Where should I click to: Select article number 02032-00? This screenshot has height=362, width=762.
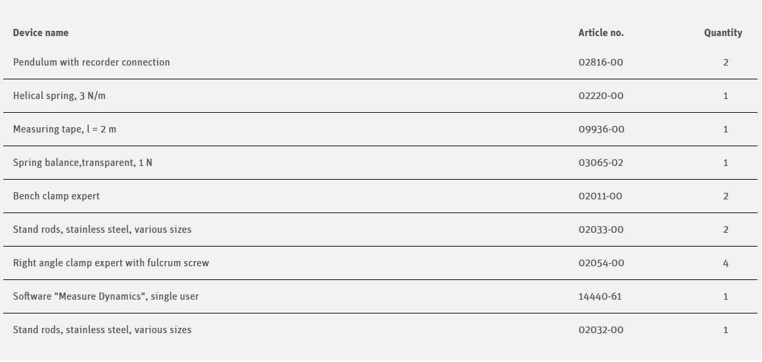point(601,330)
